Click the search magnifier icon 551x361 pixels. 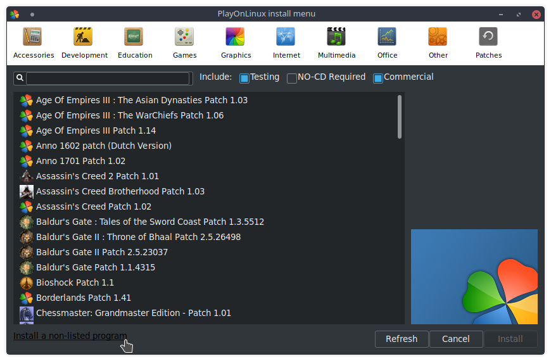20,78
